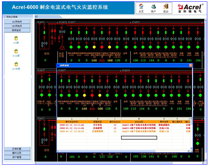Select the event time 2009-01-12 13:11:05

72,125
